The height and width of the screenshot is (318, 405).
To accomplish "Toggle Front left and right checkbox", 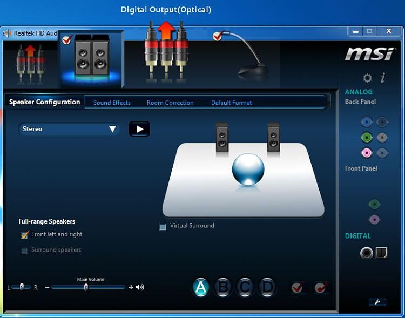I will coord(24,235).
